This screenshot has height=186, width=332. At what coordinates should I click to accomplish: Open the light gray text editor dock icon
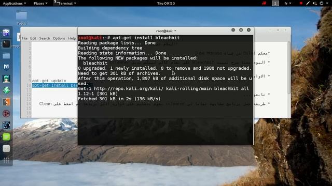coord(6,149)
